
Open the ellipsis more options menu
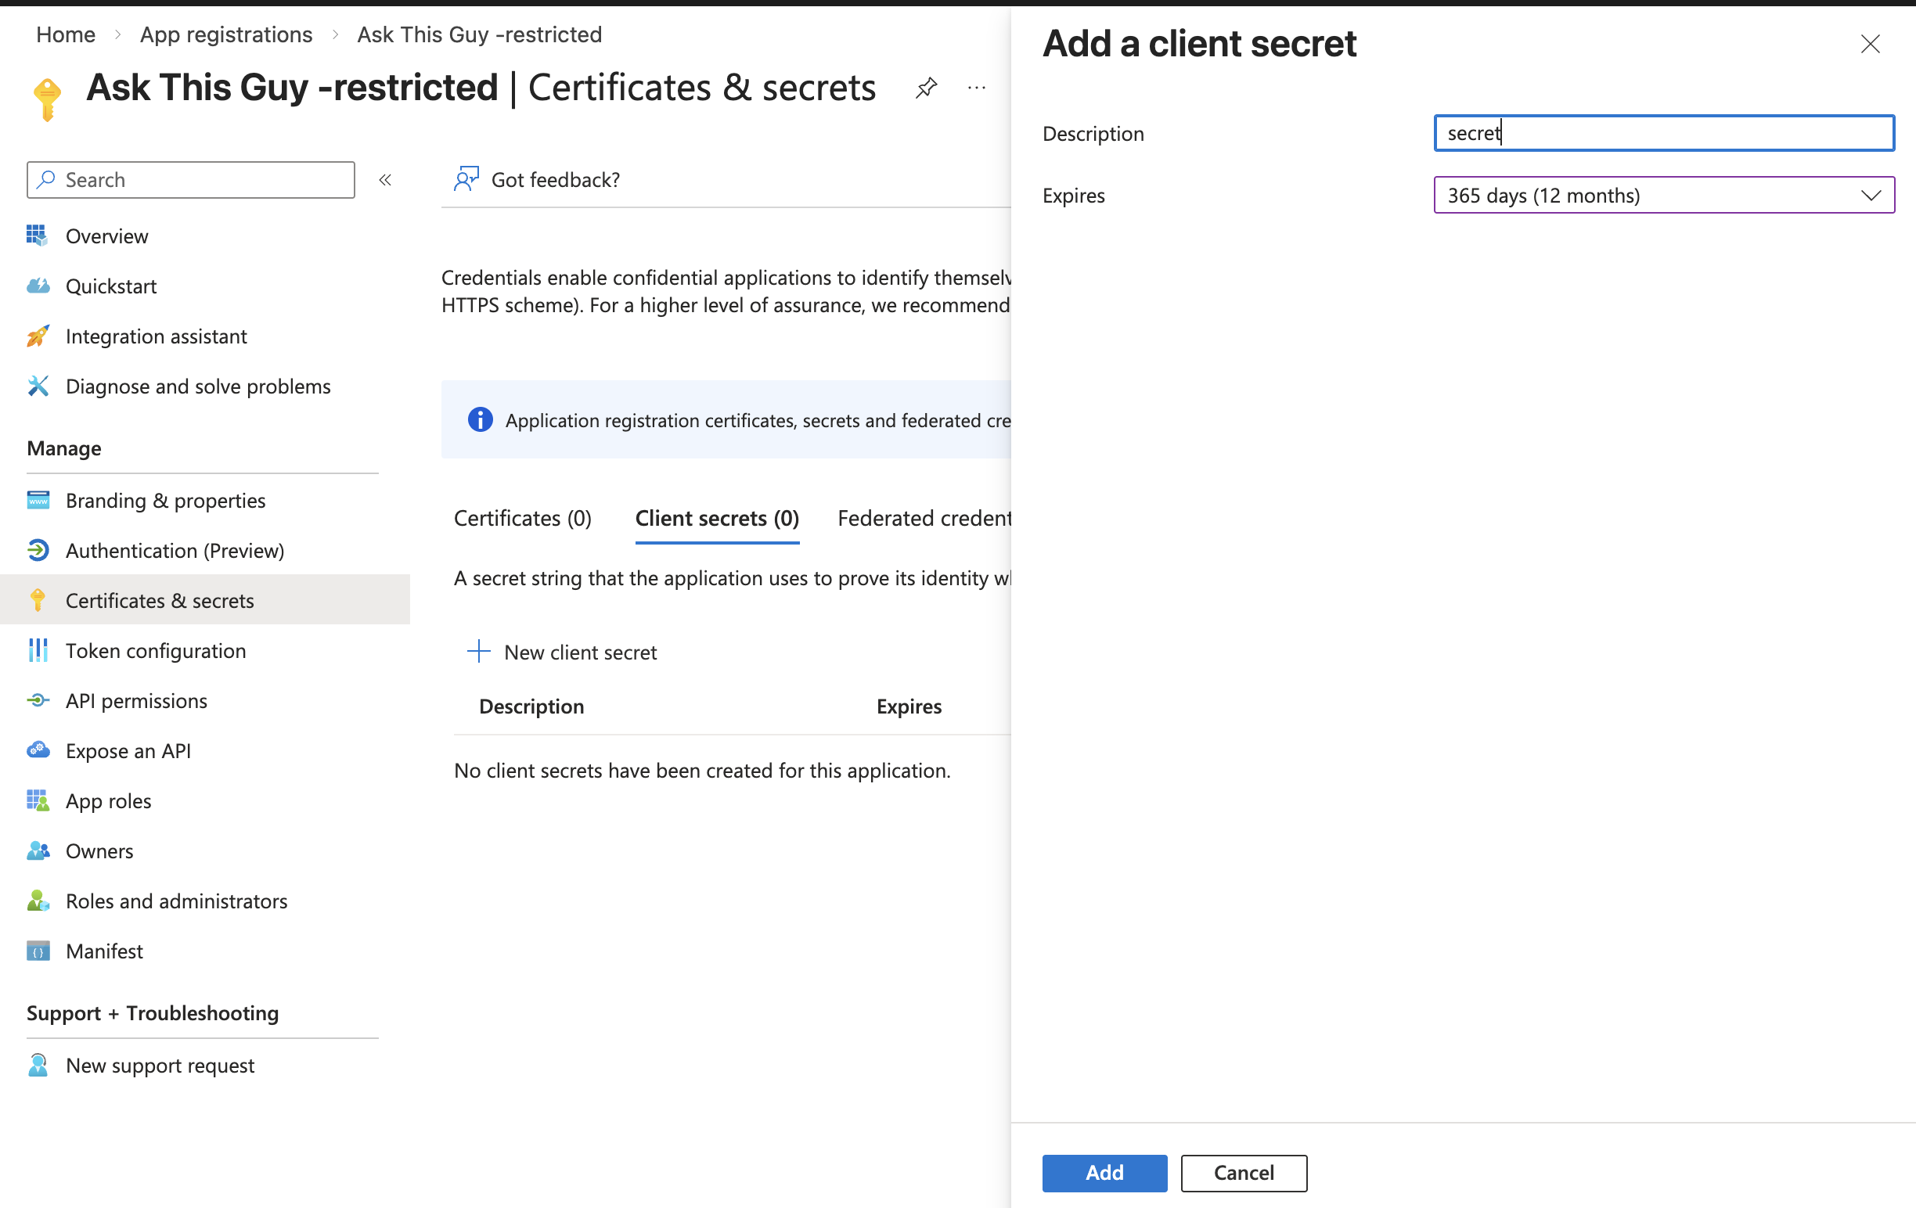tap(975, 88)
